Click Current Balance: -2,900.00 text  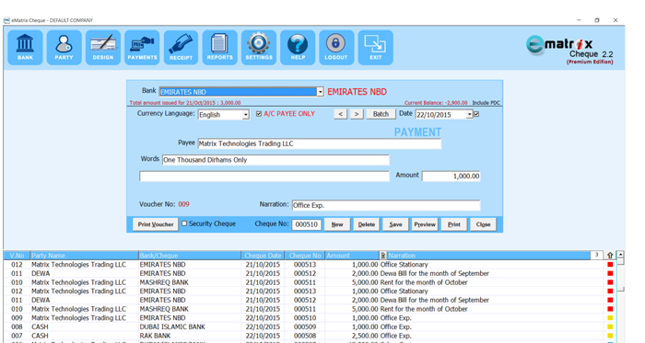click(x=436, y=103)
